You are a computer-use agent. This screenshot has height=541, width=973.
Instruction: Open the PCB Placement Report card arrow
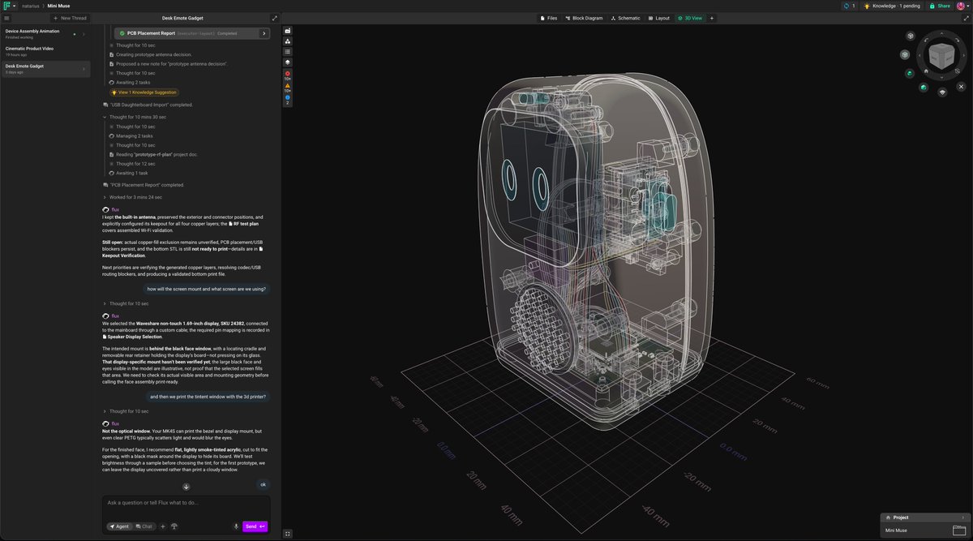point(264,33)
